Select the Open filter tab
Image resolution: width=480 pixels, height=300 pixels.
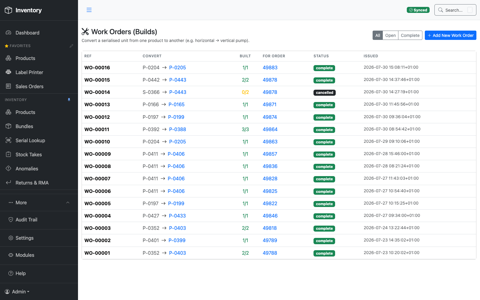(x=390, y=35)
